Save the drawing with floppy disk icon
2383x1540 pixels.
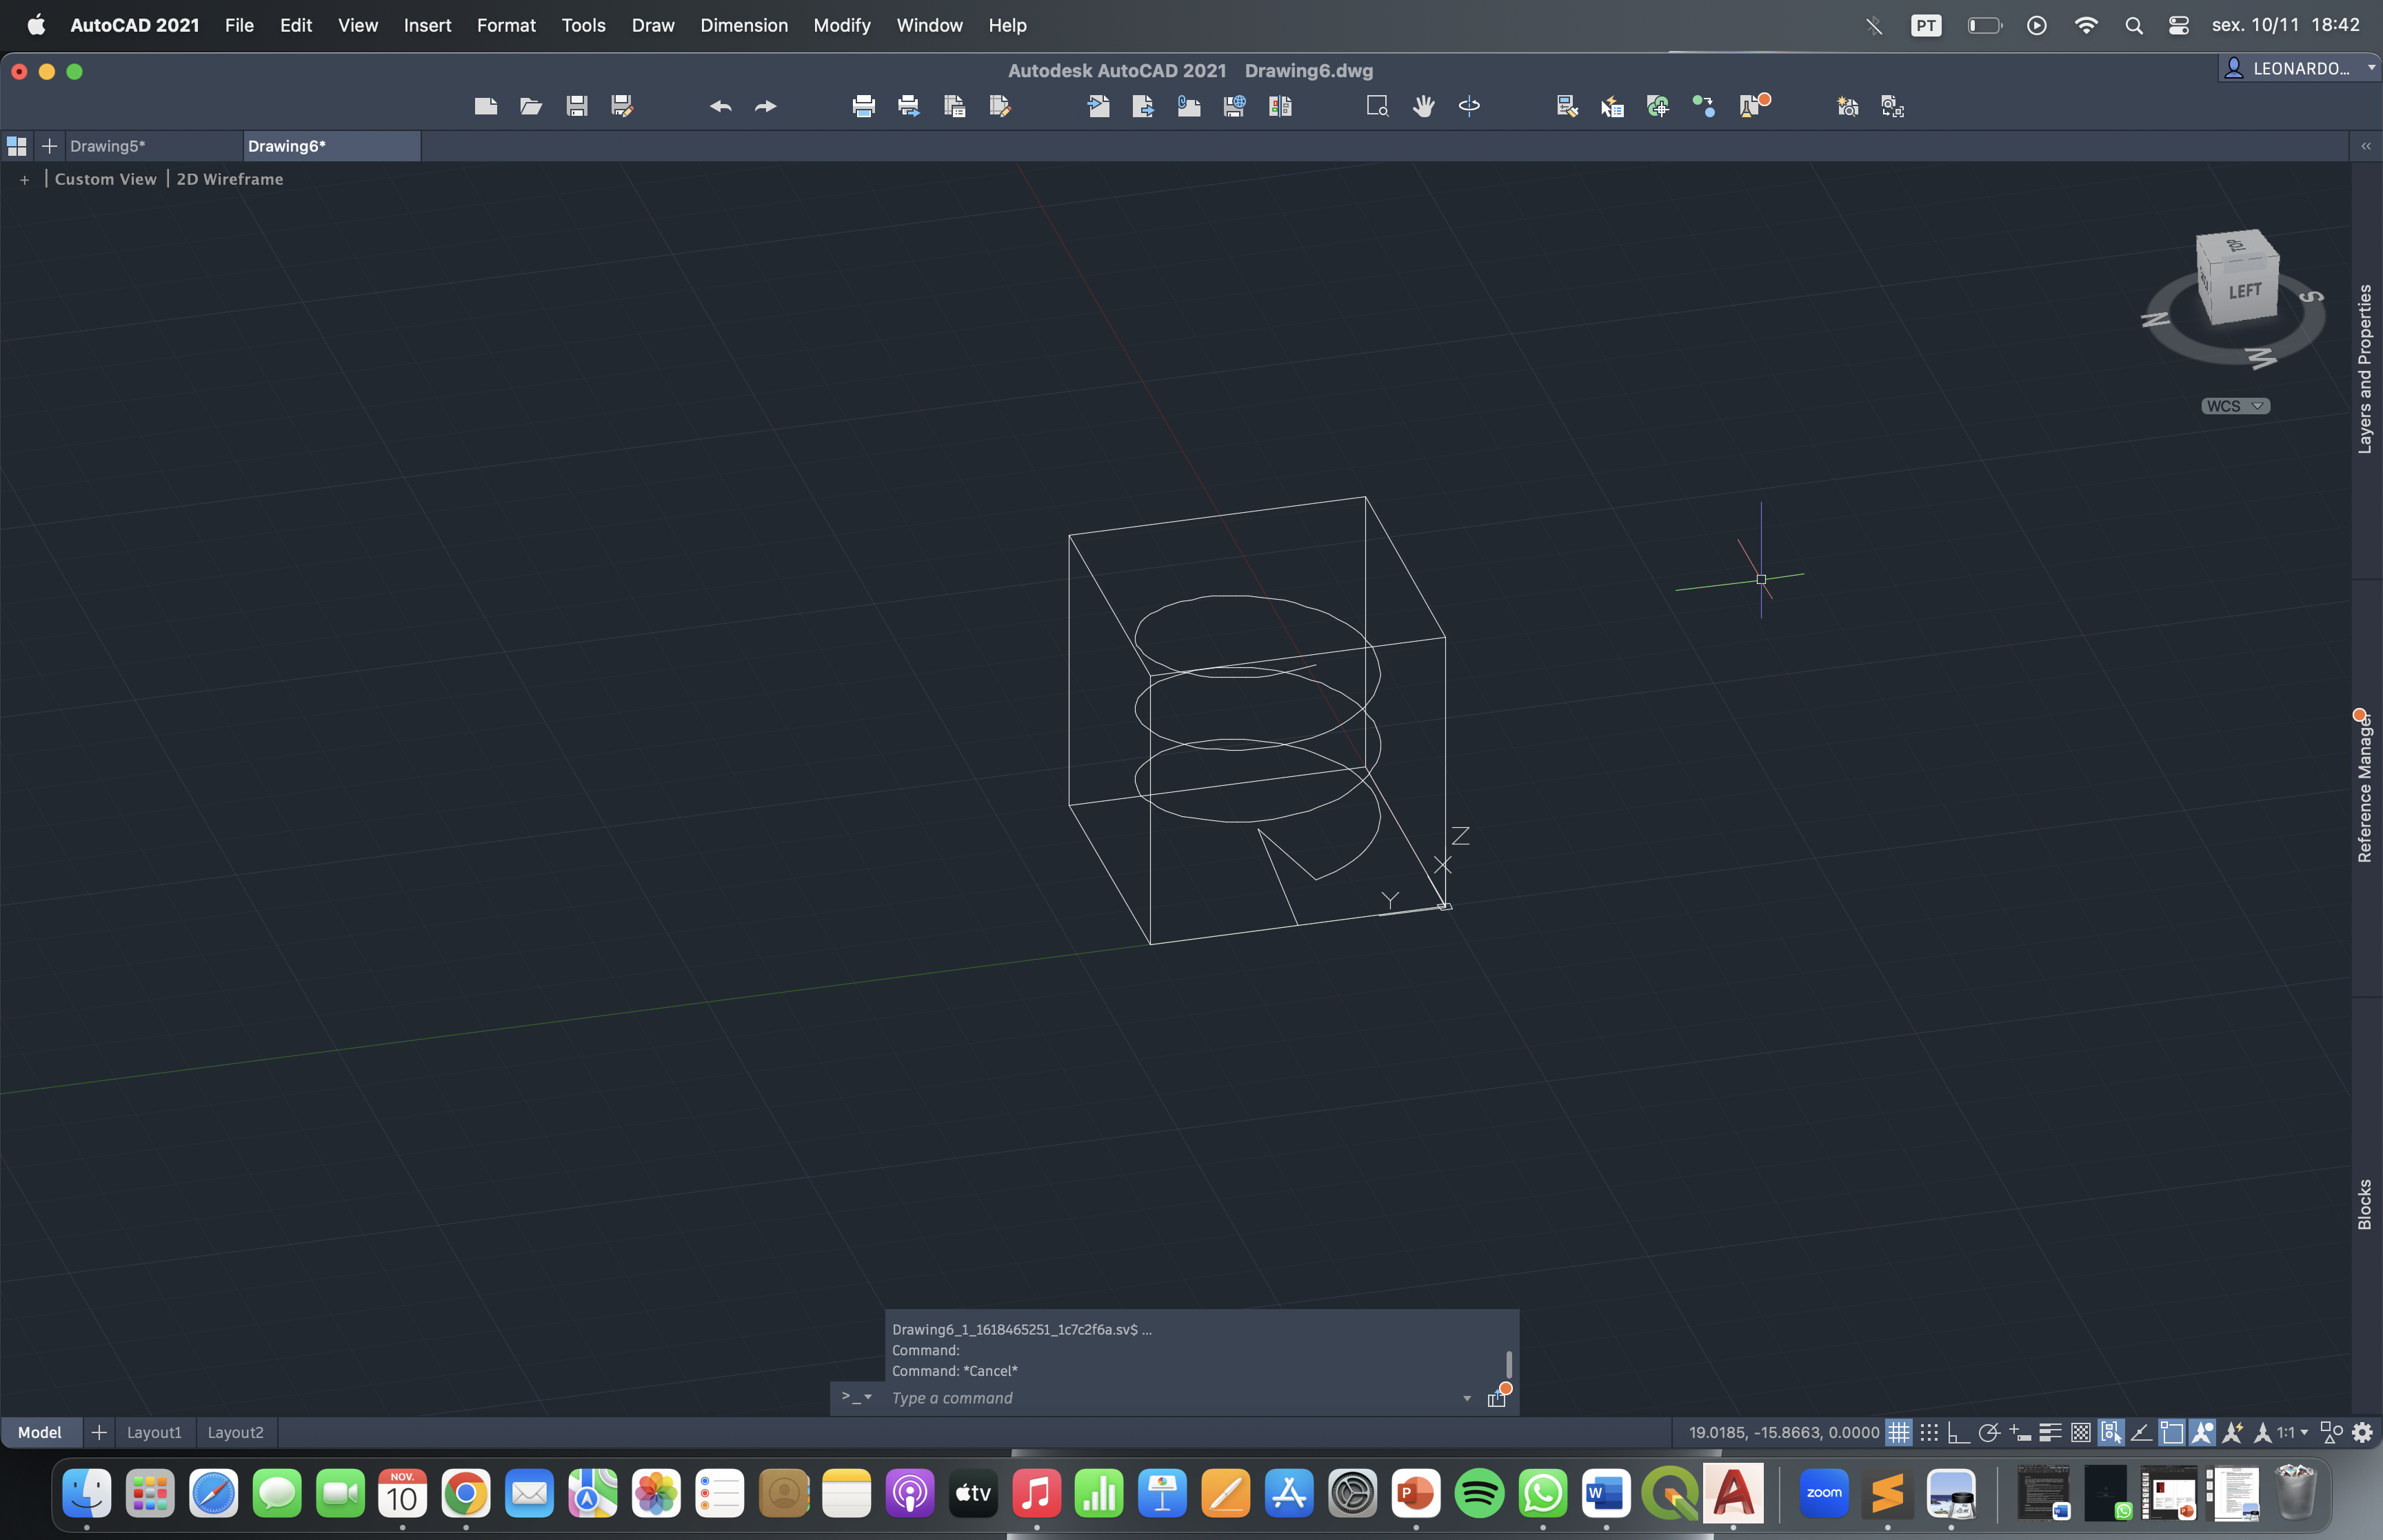577,106
